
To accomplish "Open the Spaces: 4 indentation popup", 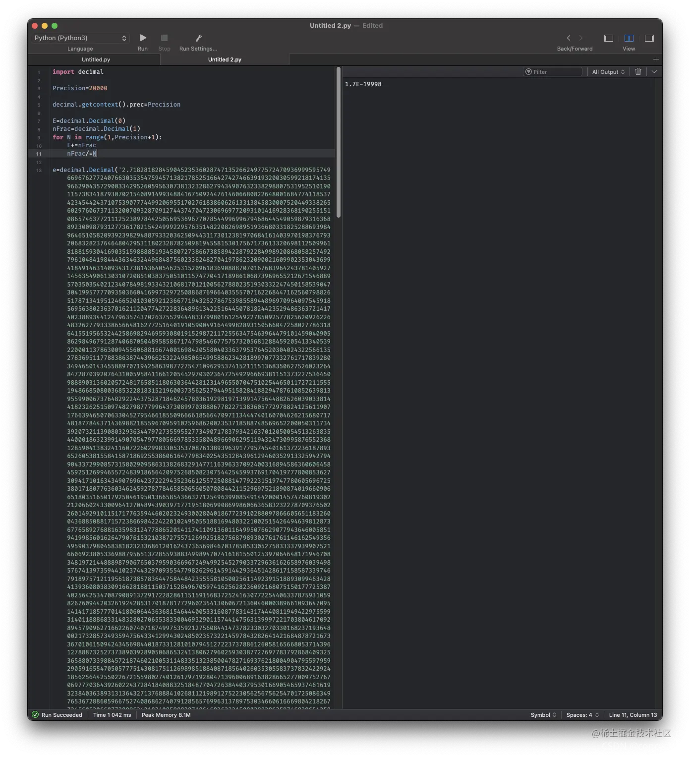I will 582,715.
